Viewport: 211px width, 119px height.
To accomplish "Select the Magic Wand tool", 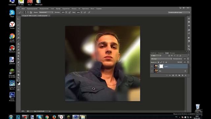I will (x=18, y=28).
